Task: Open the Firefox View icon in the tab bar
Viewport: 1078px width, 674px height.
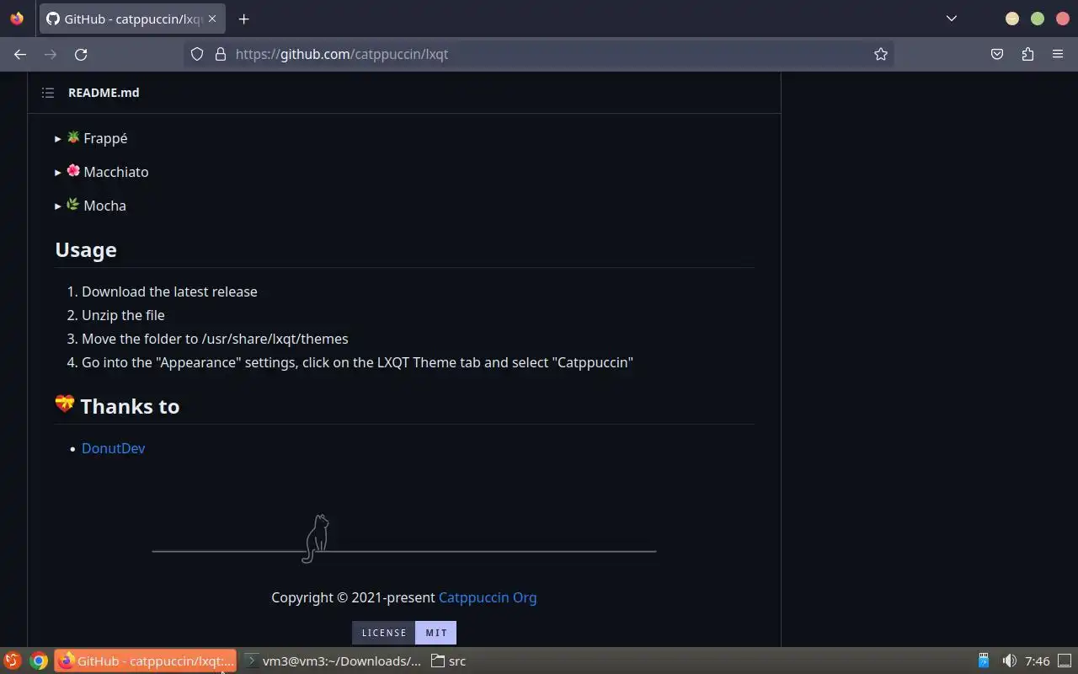Action: pos(17,19)
